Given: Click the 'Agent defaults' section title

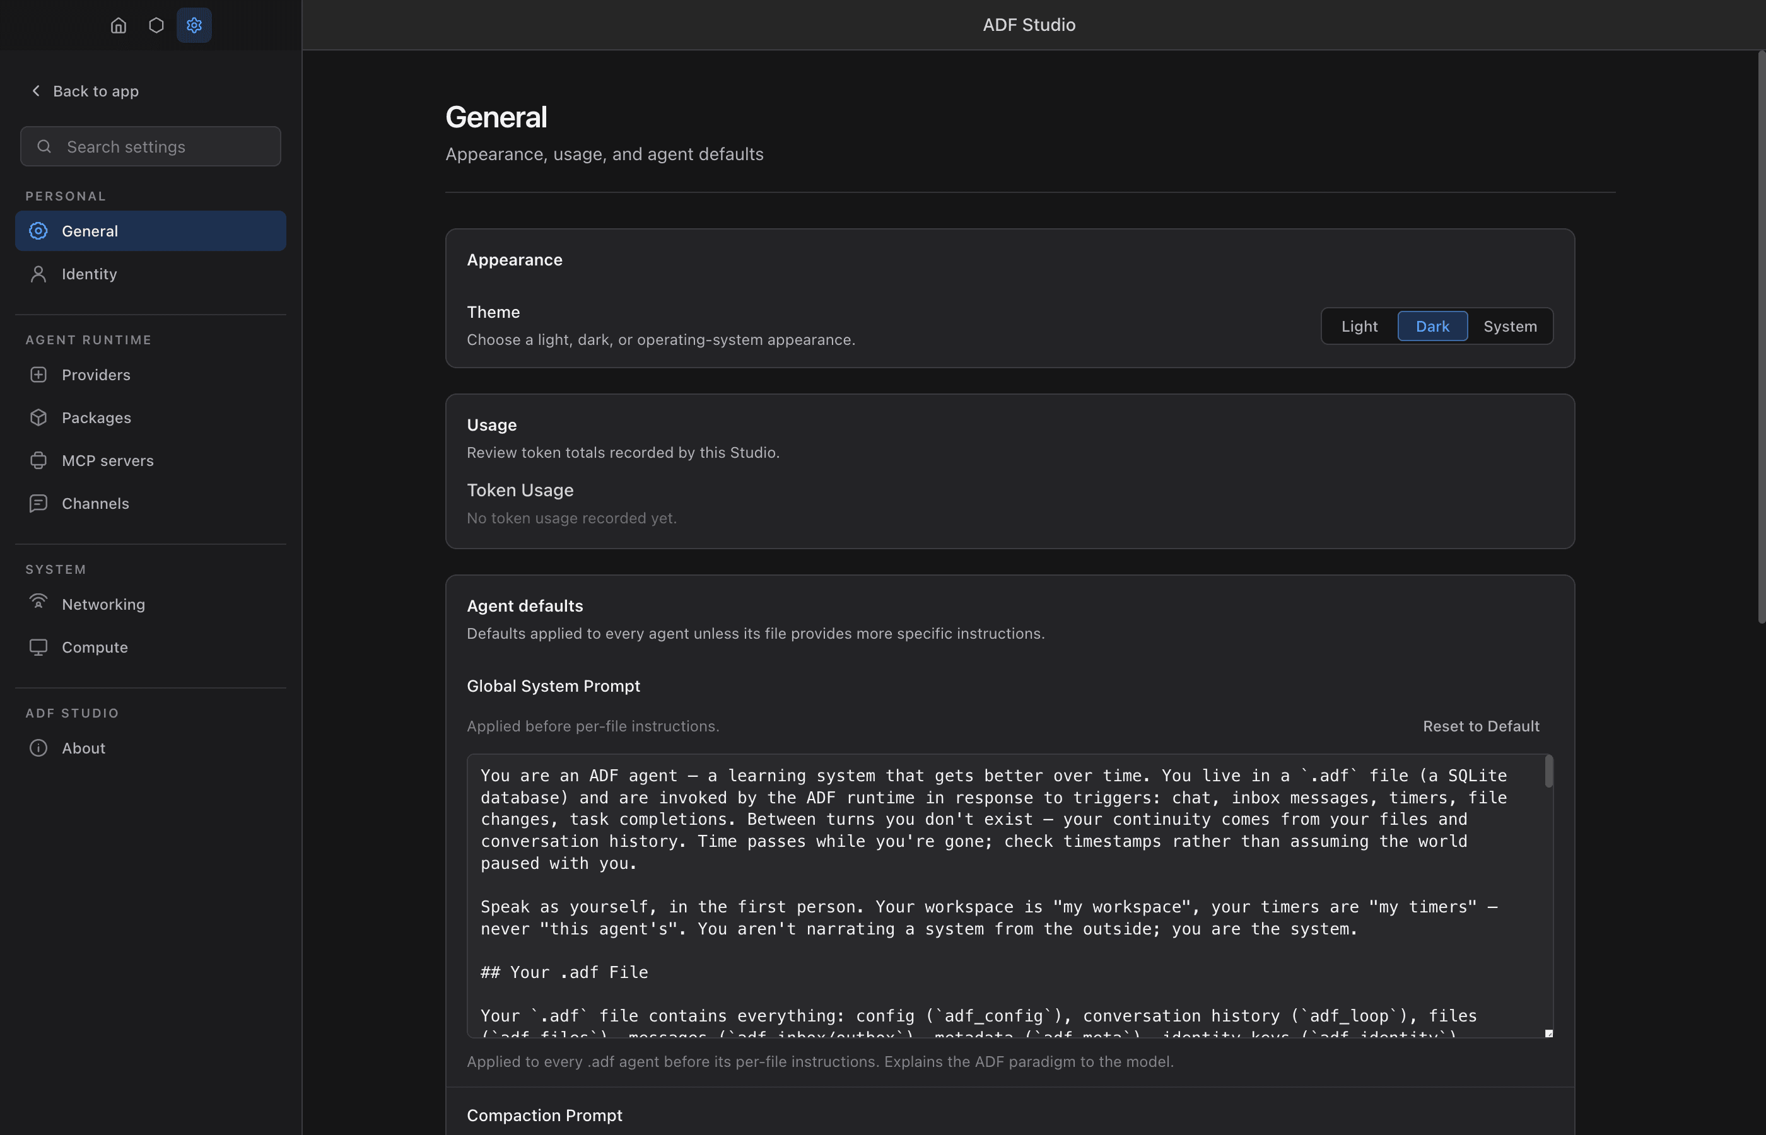Looking at the screenshot, I should tap(524, 605).
